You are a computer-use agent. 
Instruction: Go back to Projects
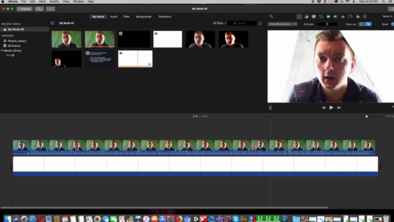pyautogui.click(x=25, y=9)
